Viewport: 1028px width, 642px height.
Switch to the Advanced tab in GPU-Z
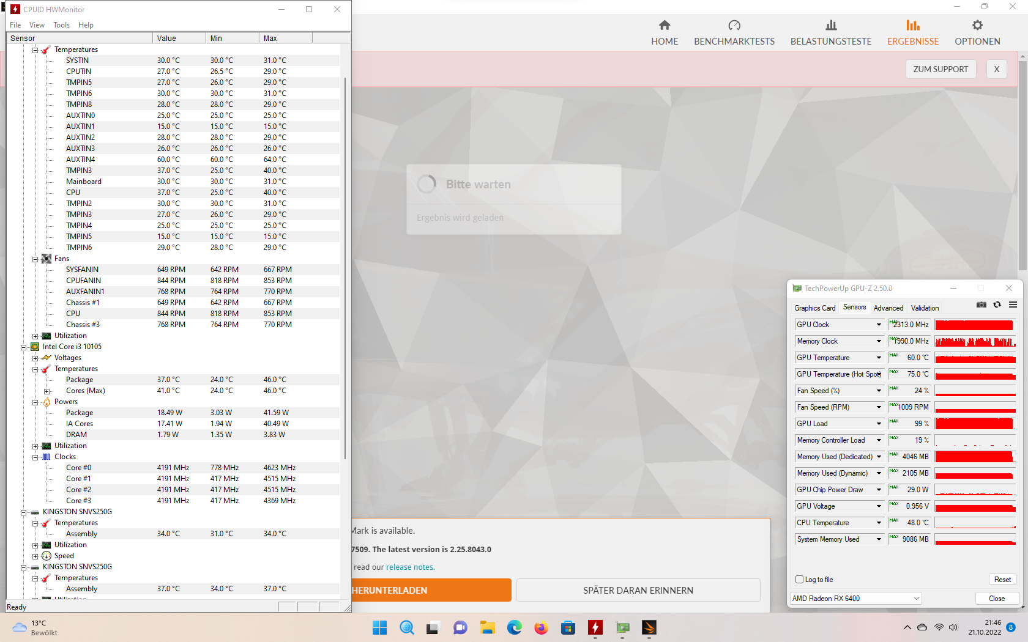click(888, 308)
